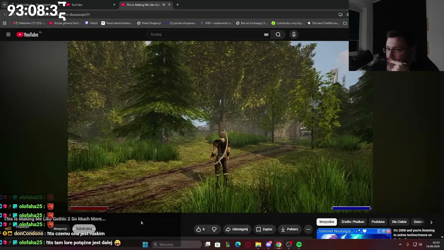Open Bitcoin Exchange bookmark
The width and height of the screenshot is (444, 250).
click(x=252, y=23)
